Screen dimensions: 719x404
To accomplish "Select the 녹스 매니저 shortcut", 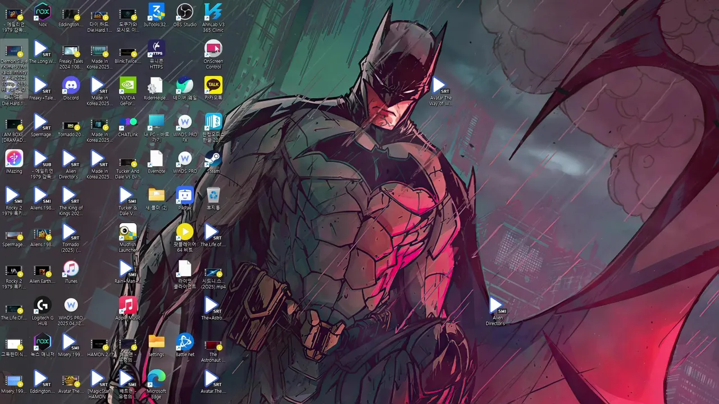I will (x=43, y=345).
